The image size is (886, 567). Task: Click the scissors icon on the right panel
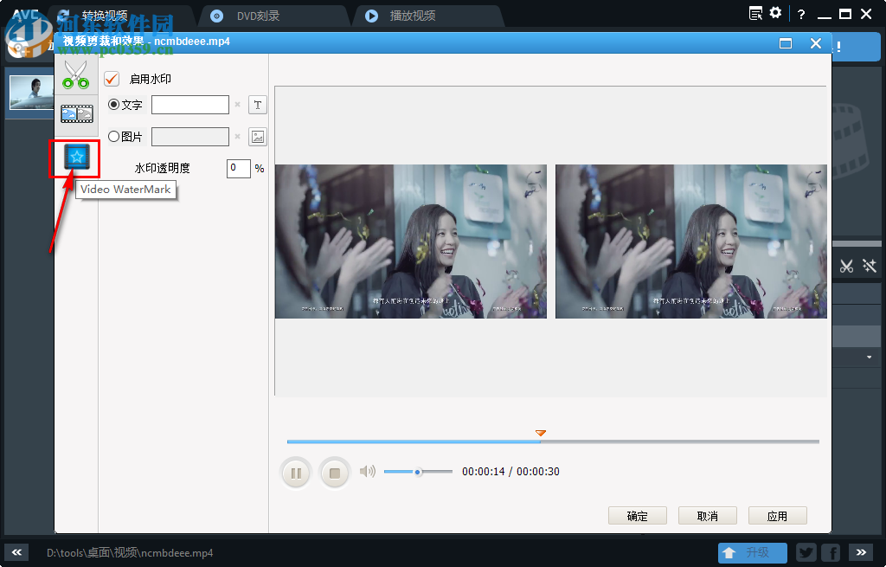pos(846,267)
